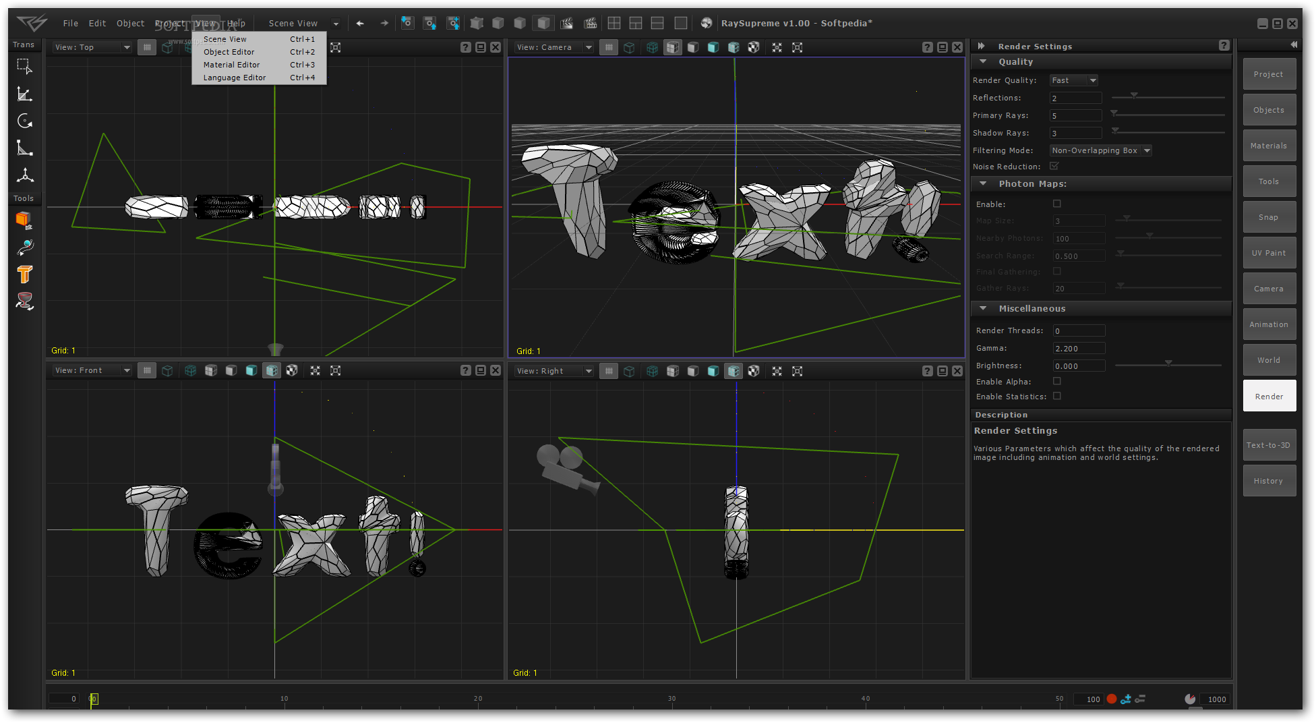Select the 3D Text tool icon
This screenshot has height=723, width=1316.
24,274
